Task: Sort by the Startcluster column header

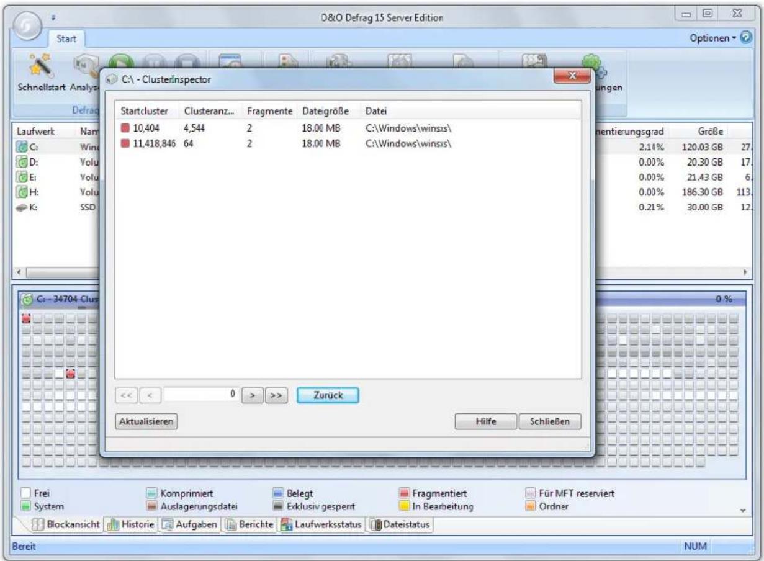Action: [x=147, y=110]
